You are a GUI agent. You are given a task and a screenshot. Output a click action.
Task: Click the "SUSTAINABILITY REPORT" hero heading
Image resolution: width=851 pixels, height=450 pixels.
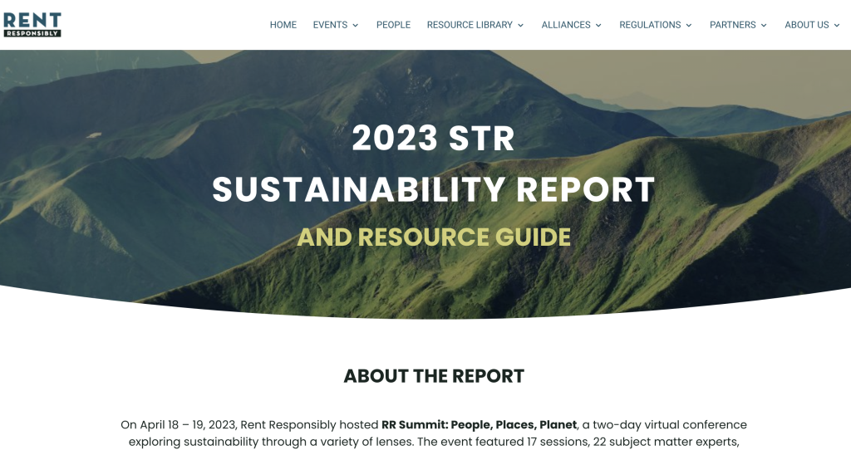click(433, 190)
